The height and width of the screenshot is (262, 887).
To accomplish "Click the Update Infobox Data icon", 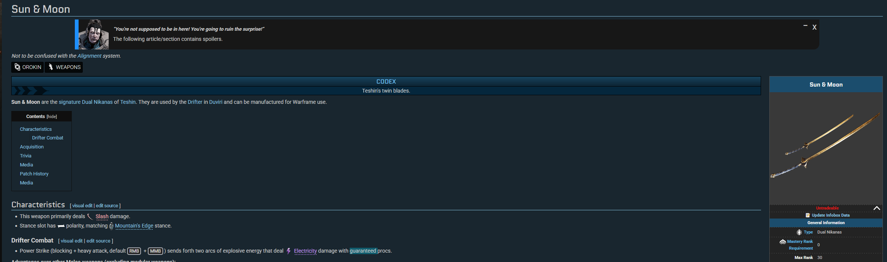I will pyautogui.click(x=808, y=215).
